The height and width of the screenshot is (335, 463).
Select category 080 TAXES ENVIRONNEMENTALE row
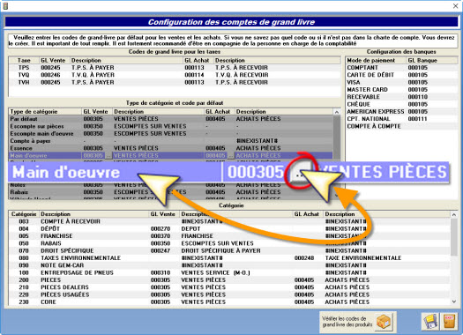pyautogui.click(x=229, y=258)
